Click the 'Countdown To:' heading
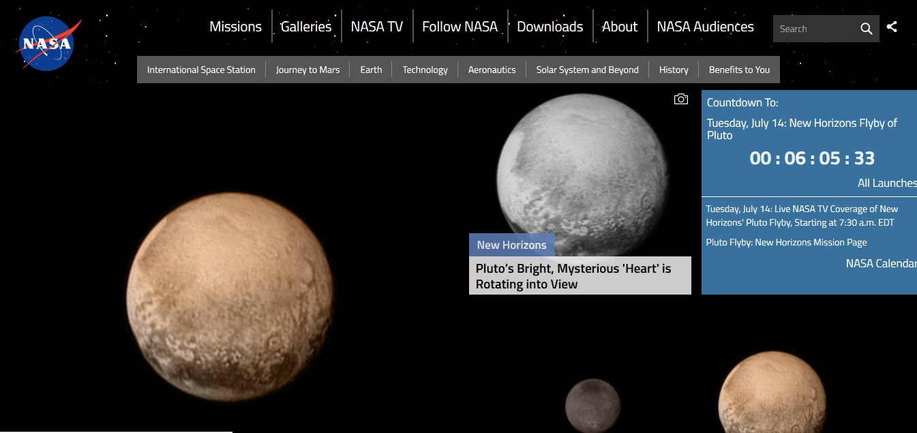This screenshot has height=433, width=917. tap(742, 102)
